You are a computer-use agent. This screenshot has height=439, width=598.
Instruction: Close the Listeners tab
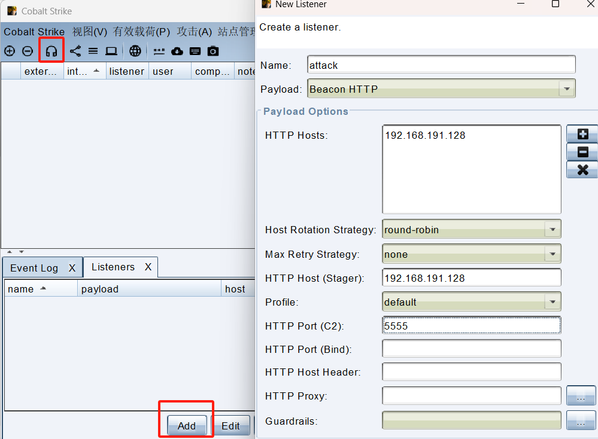pyautogui.click(x=148, y=267)
